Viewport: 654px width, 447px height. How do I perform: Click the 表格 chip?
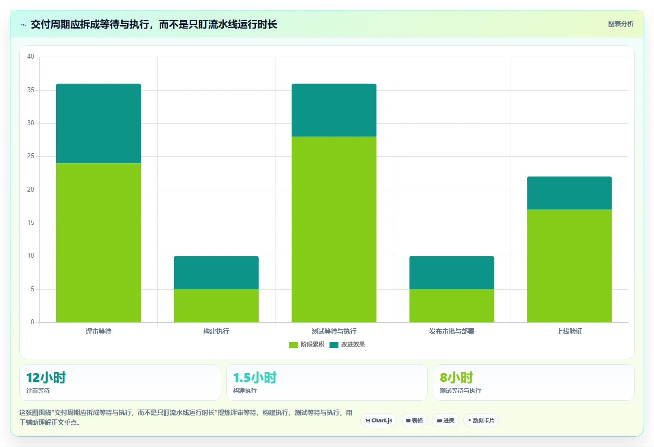click(414, 420)
